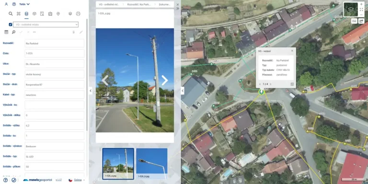The height and width of the screenshot is (184, 368).
Task: Show the next photo with right arrow
Action: click(165, 80)
